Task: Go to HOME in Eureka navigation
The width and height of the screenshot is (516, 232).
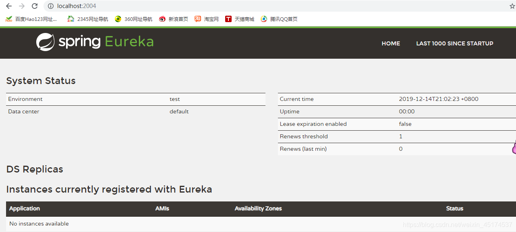Action: tap(391, 43)
